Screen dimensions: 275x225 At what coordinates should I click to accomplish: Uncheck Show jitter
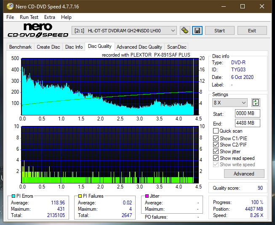click(x=216, y=152)
